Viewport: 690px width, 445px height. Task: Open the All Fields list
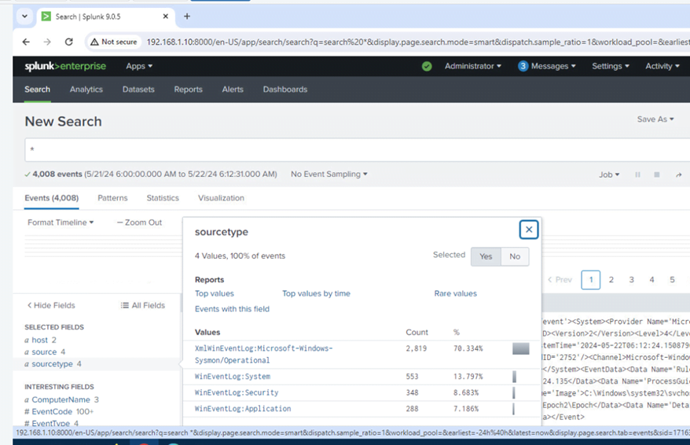(143, 306)
